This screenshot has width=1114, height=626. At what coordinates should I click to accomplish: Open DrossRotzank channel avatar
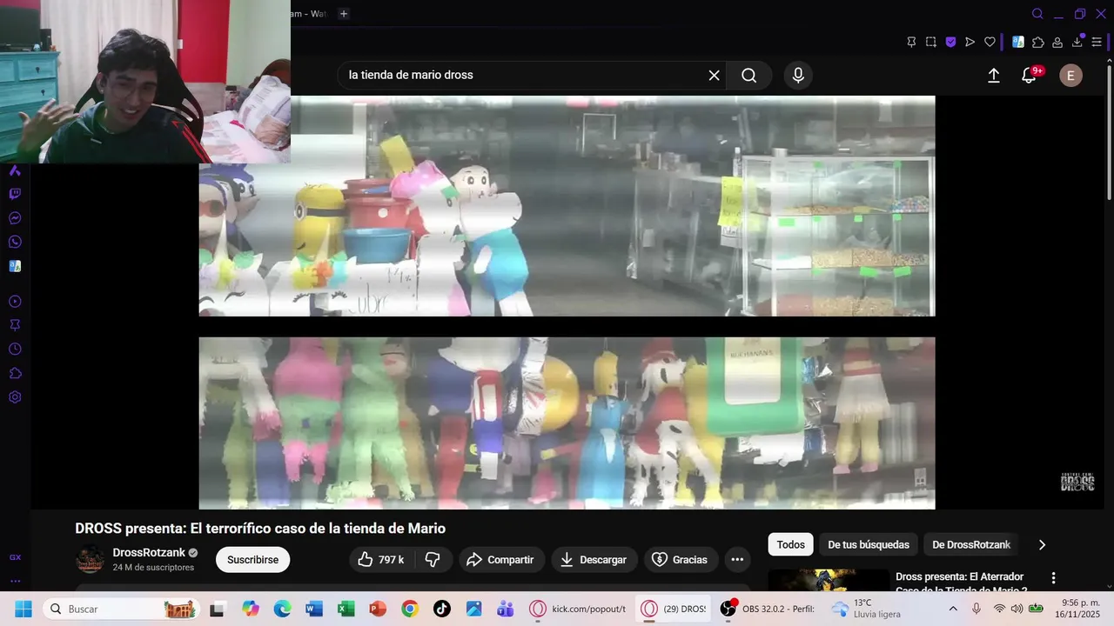pos(91,559)
